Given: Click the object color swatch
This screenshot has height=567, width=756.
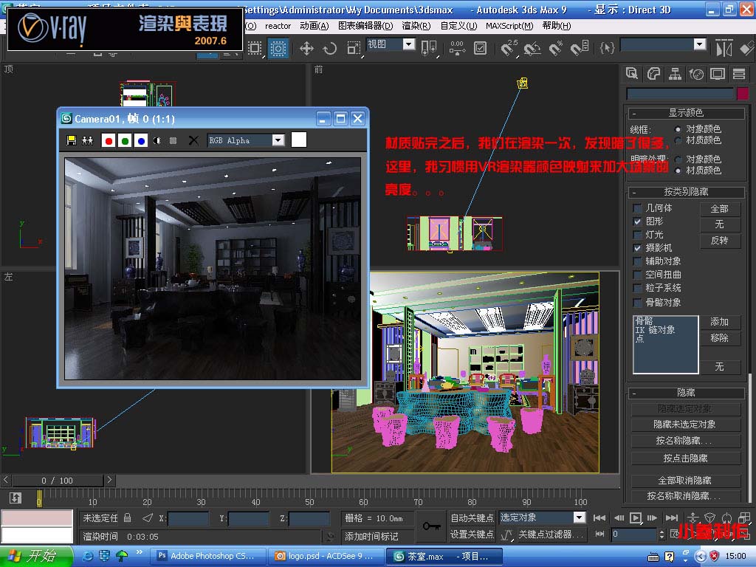Looking at the screenshot, I should coord(743,94).
